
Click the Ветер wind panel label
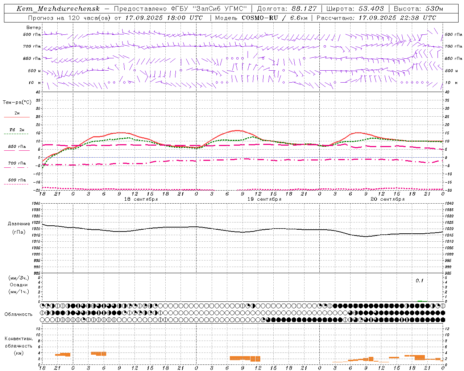(34, 28)
